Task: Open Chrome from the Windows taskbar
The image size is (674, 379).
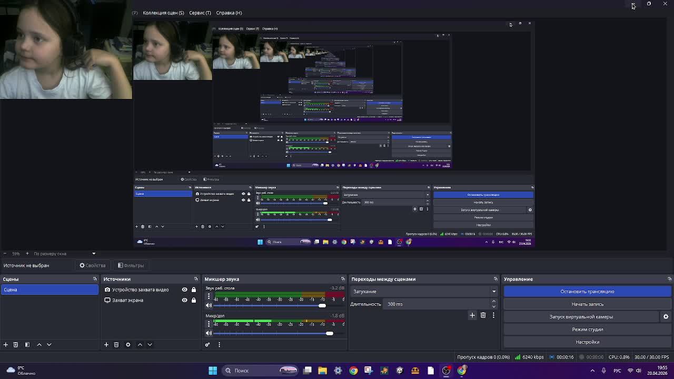Action: (x=353, y=371)
